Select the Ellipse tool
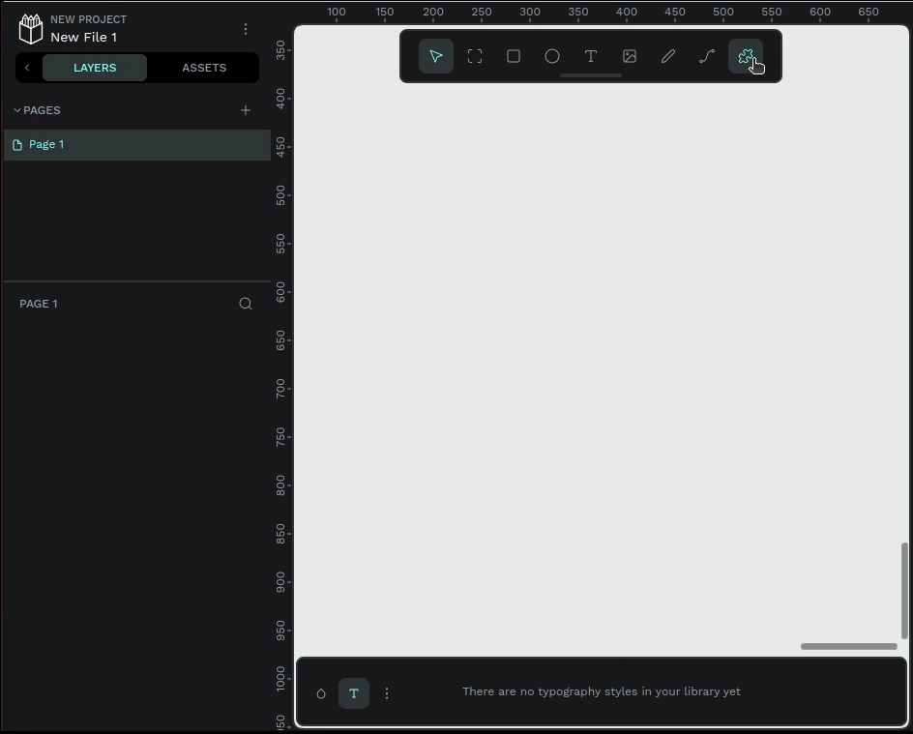The width and height of the screenshot is (913, 734). pos(552,56)
